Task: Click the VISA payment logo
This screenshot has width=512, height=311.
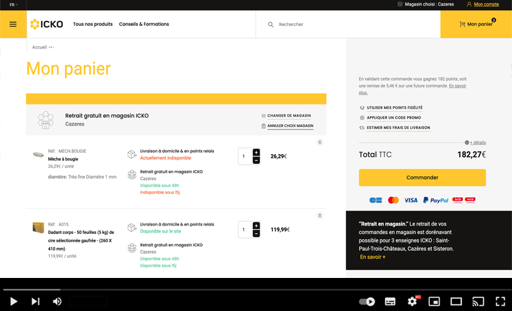Action: point(411,200)
